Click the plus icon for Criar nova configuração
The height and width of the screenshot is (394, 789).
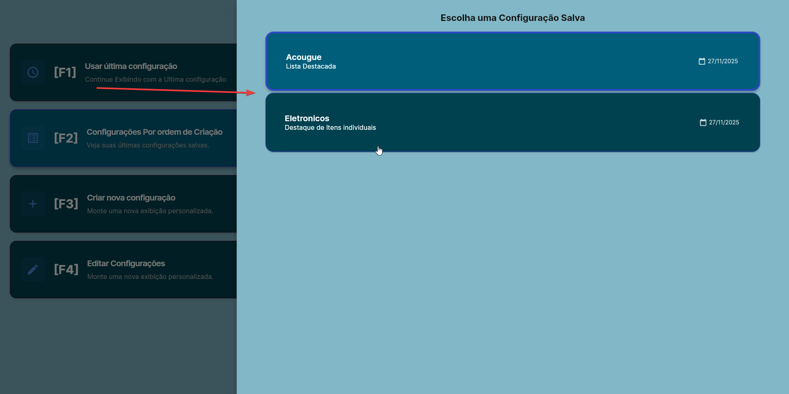[33, 204]
